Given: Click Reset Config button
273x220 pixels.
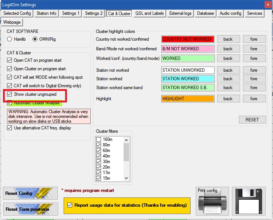Looking at the screenshot, I should pyautogui.click(x=30, y=193).
